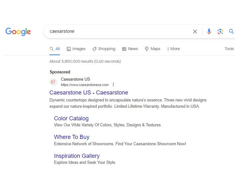This screenshot has height=189, width=244.
Task: Expand the More search options menu
Action: coord(173,49)
